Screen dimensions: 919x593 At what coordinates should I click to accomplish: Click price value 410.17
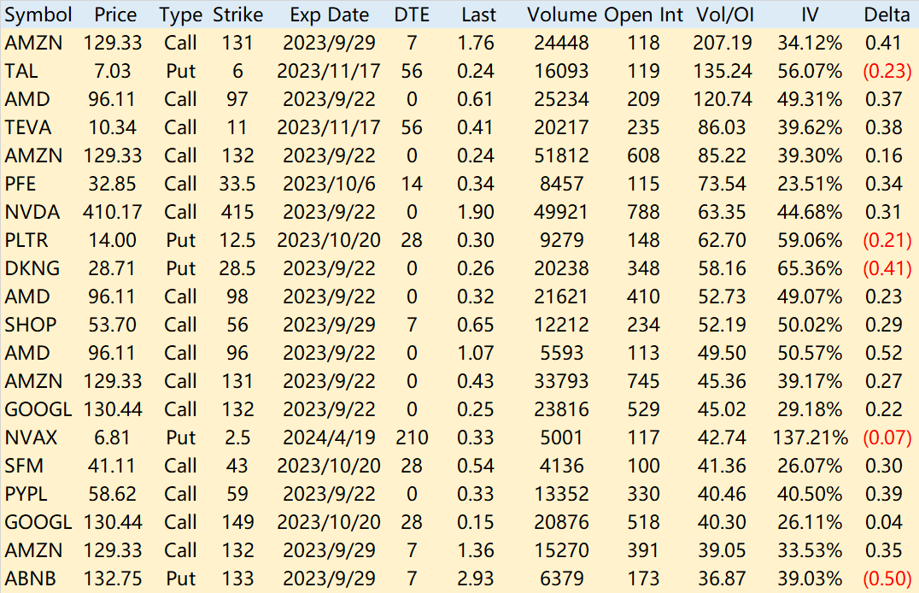click(x=113, y=212)
